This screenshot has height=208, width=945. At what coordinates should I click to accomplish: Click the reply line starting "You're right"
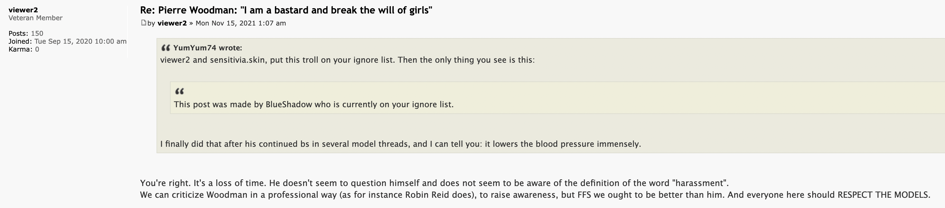point(434,183)
